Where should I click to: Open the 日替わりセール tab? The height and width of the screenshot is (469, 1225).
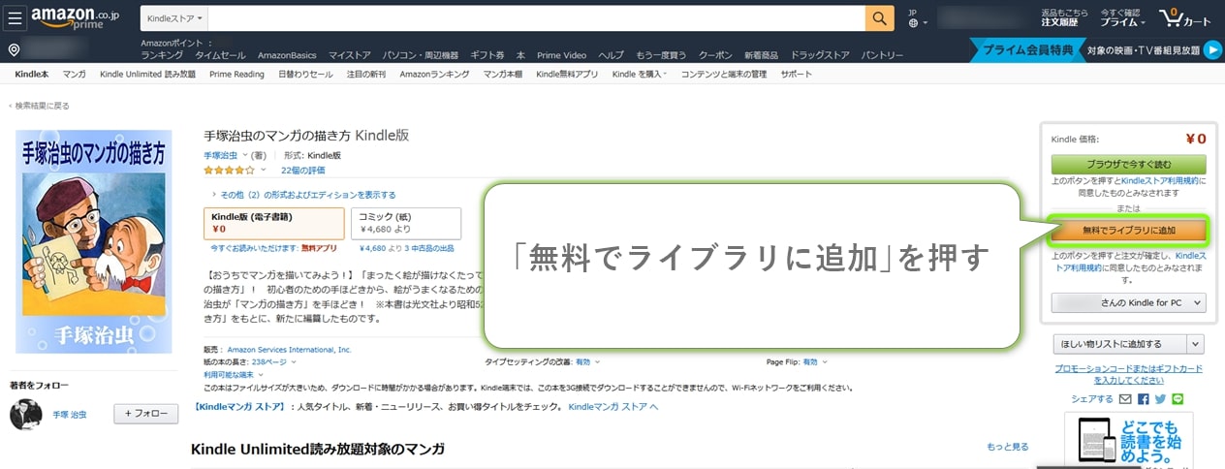[x=305, y=74]
